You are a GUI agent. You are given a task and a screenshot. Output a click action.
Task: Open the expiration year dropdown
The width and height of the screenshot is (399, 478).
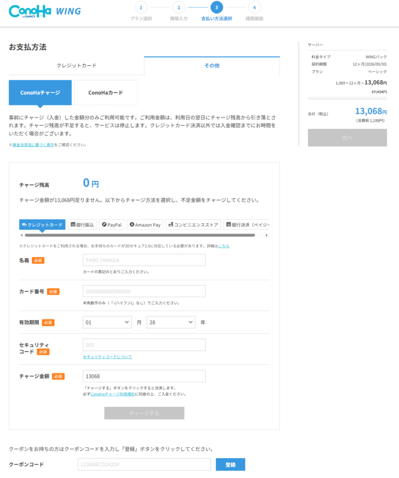[171, 322]
